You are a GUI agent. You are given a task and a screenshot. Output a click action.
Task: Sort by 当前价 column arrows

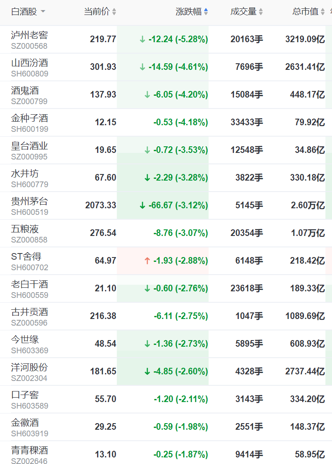114,12
